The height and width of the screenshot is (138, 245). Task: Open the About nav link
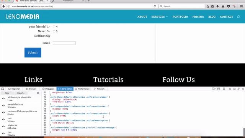[x=142, y=17]
